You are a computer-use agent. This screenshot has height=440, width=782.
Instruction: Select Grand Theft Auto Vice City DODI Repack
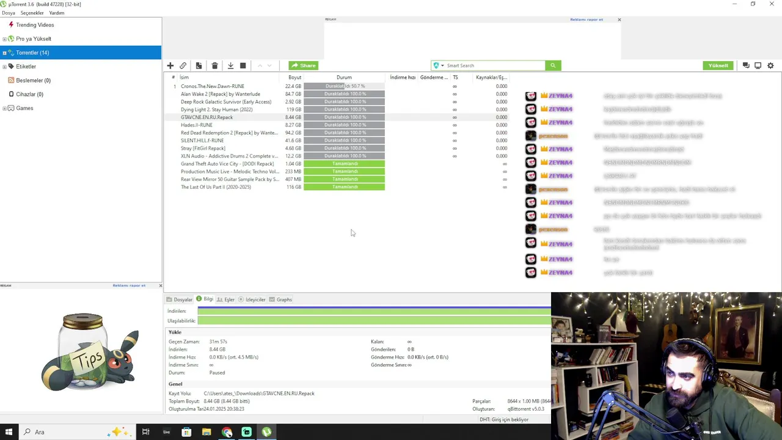click(336, 164)
